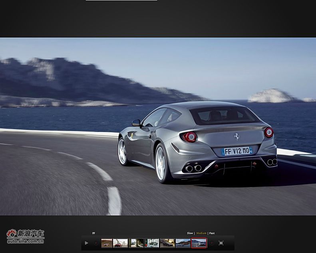
Task: Set slideshow speed to Slow
Action: (x=190, y=233)
